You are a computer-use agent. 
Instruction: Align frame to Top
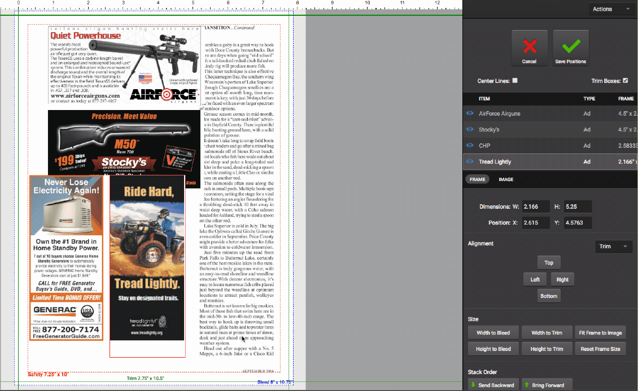pos(549,263)
